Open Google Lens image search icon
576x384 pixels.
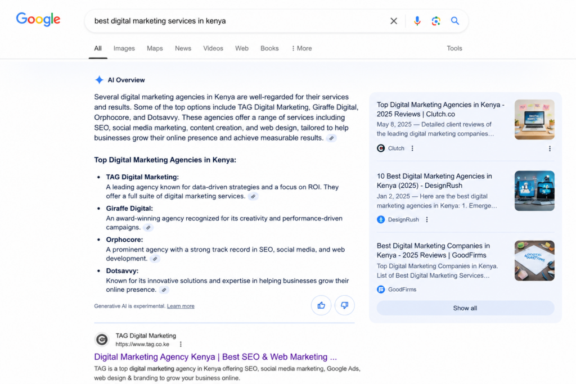point(436,21)
